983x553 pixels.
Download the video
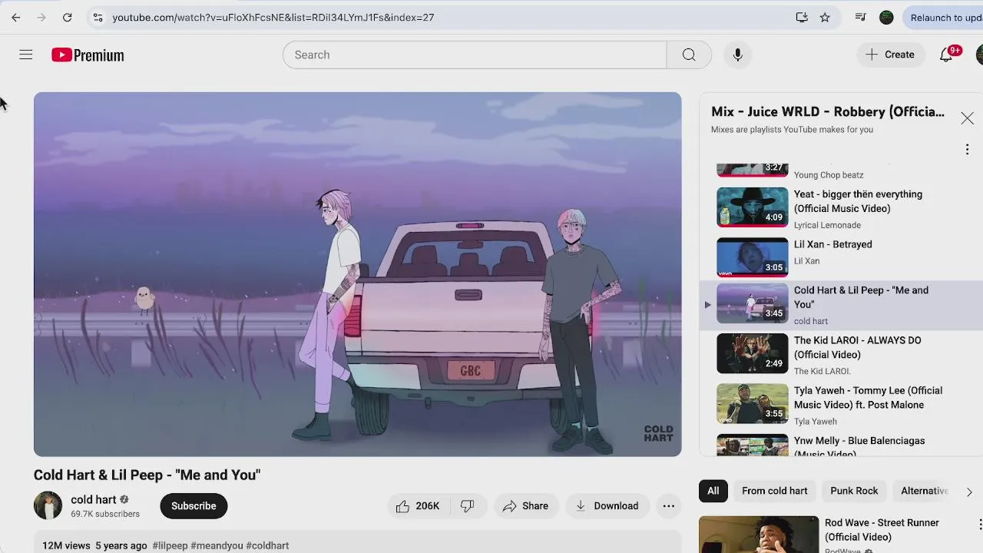click(x=607, y=505)
